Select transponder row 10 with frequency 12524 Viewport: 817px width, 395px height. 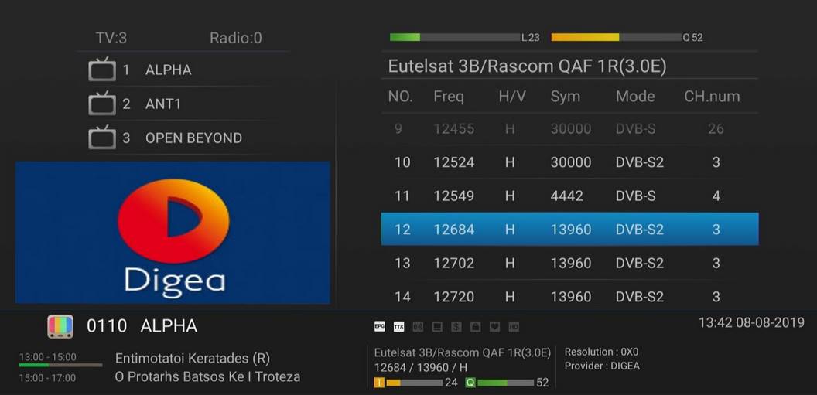[569, 162]
